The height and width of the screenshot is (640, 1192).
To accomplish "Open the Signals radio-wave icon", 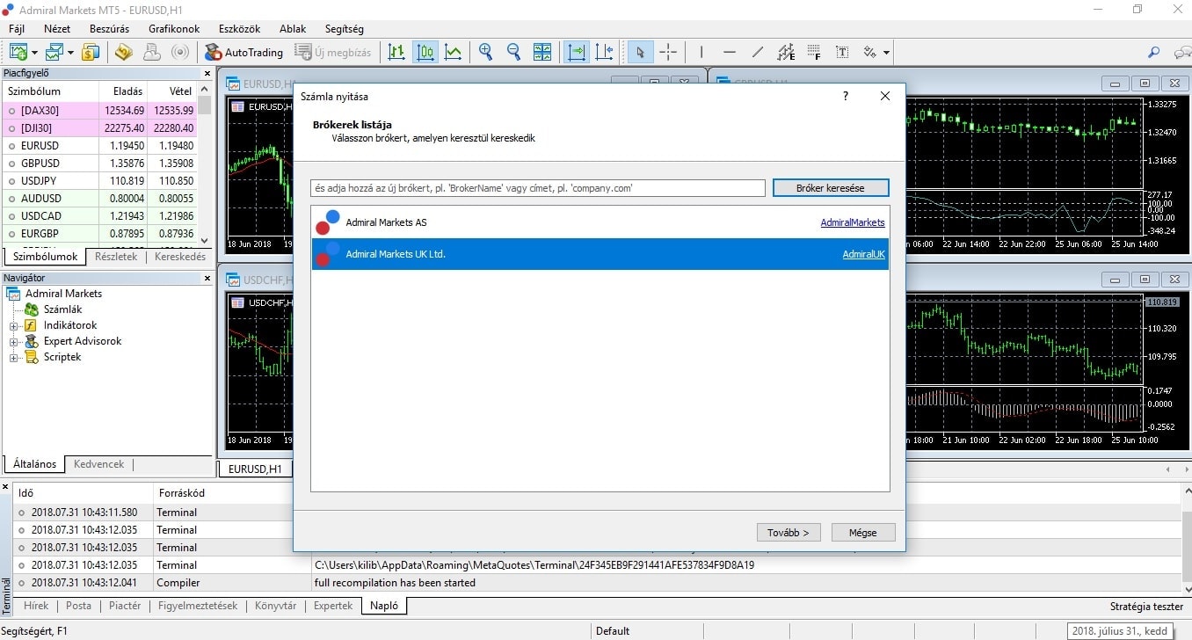I will tap(180, 52).
